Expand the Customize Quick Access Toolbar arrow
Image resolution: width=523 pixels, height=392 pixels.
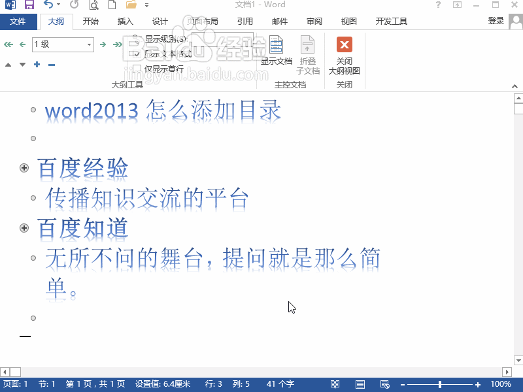coord(146,5)
